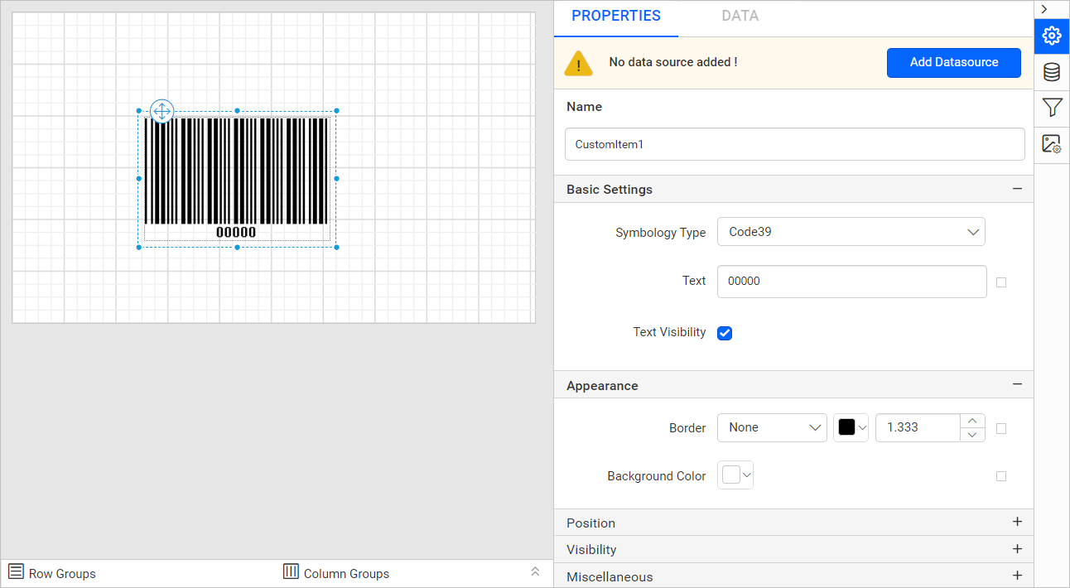Viewport: 1070px width, 588px height.
Task: Click the top-right corner handle of barcode
Action: pyautogui.click(x=336, y=110)
